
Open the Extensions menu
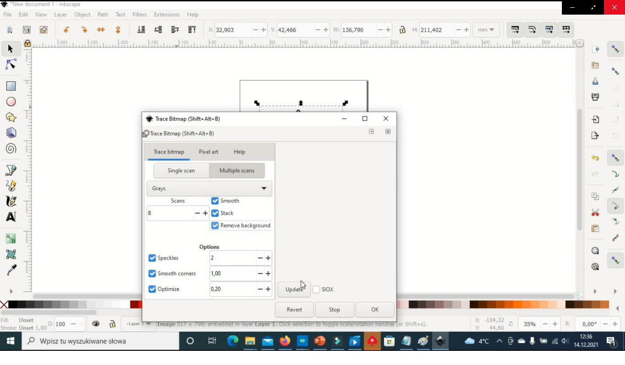(x=167, y=15)
